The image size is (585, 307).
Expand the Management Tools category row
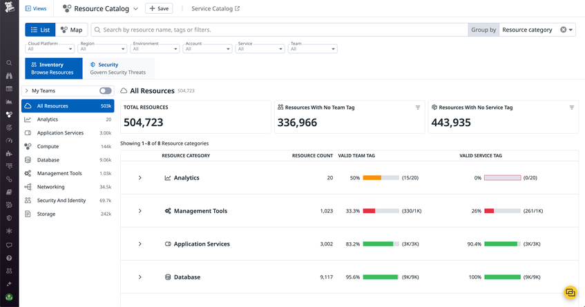pos(140,211)
